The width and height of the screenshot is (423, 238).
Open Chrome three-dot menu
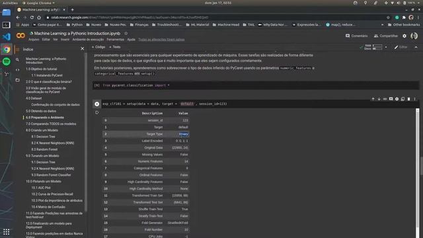(418, 18)
